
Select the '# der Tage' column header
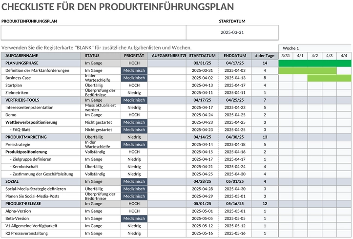265,56
